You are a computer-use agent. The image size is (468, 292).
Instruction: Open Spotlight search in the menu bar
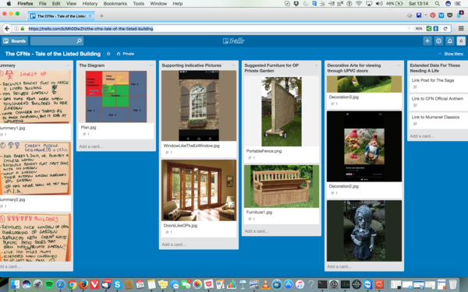[438, 4]
